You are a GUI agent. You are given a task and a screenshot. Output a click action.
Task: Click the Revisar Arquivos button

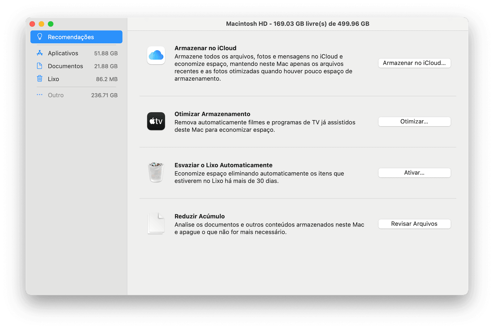tap(414, 224)
